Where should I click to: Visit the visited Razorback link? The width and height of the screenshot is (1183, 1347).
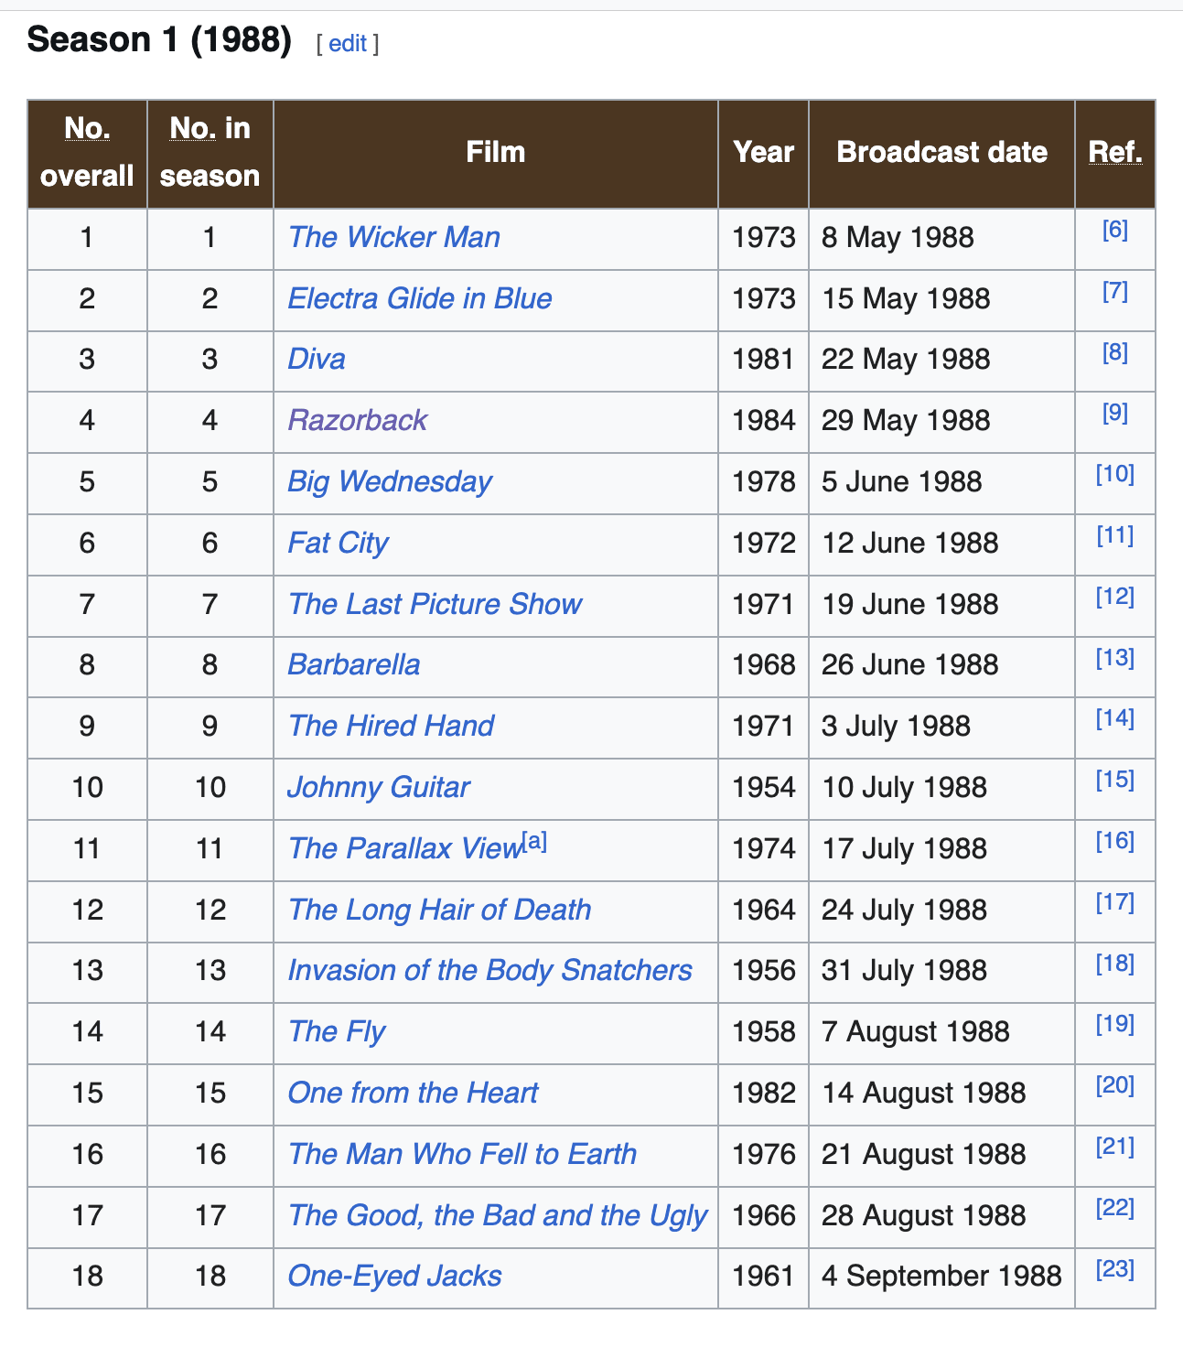tap(358, 421)
